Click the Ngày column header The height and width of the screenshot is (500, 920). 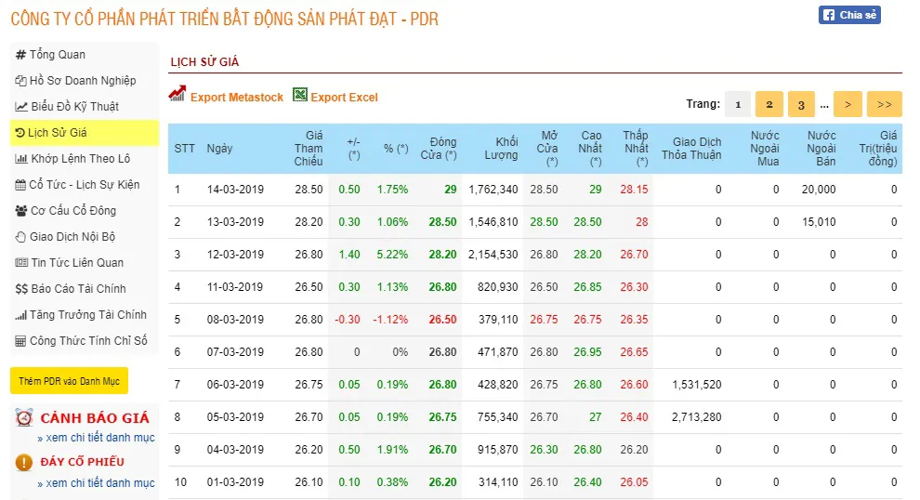(219, 149)
